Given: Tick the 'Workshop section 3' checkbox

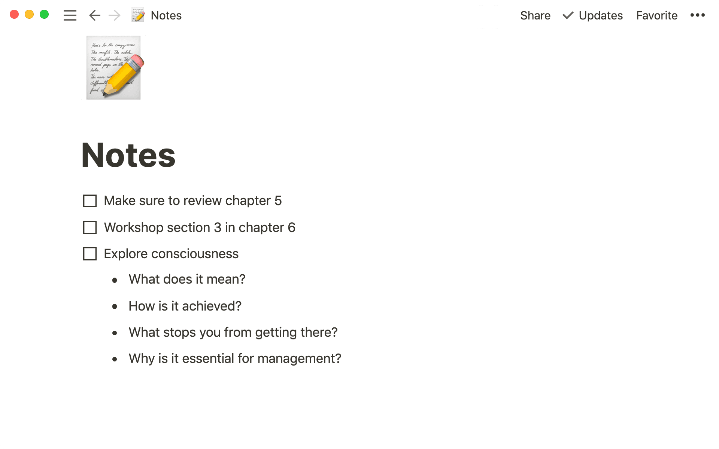Looking at the screenshot, I should [90, 227].
